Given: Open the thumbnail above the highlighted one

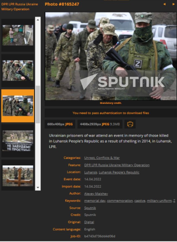Looking at the screenshot, I should tap(18, 70).
